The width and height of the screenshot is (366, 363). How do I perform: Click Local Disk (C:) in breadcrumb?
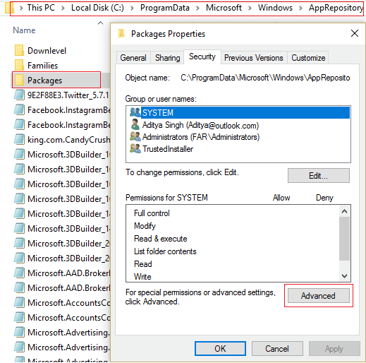[97, 8]
